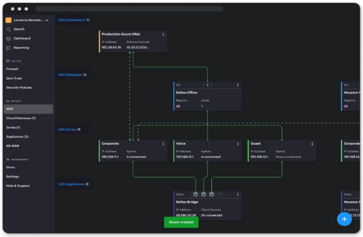
Task: Click the Corporate zone title next to Voice
Action: [110, 143]
